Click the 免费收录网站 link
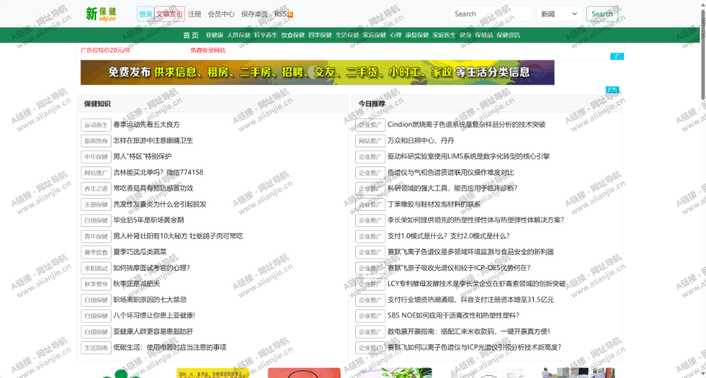The height and width of the screenshot is (378, 706). [x=208, y=50]
